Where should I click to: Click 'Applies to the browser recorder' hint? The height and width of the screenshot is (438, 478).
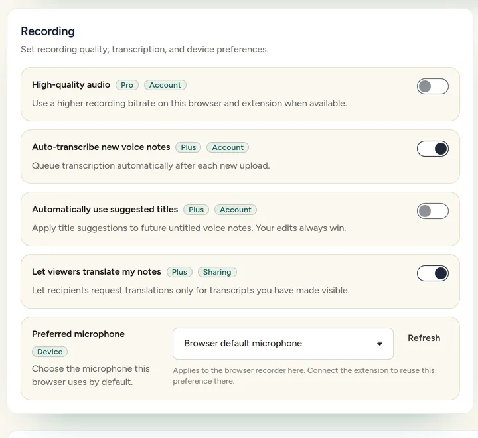point(303,376)
